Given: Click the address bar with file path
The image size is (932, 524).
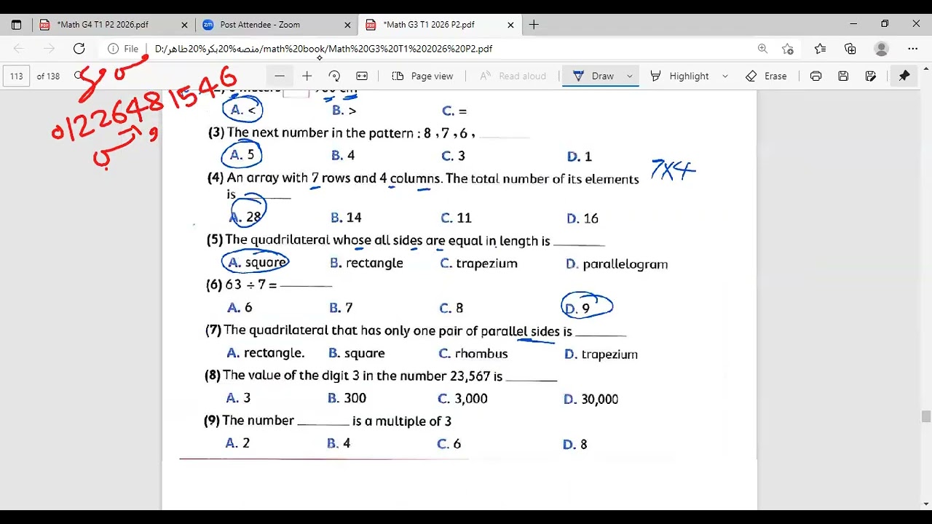Looking at the screenshot, I should click(451, 49).
